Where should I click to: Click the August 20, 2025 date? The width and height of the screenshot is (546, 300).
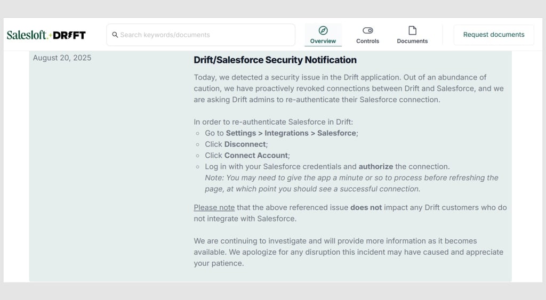click(x=62, y=58)
